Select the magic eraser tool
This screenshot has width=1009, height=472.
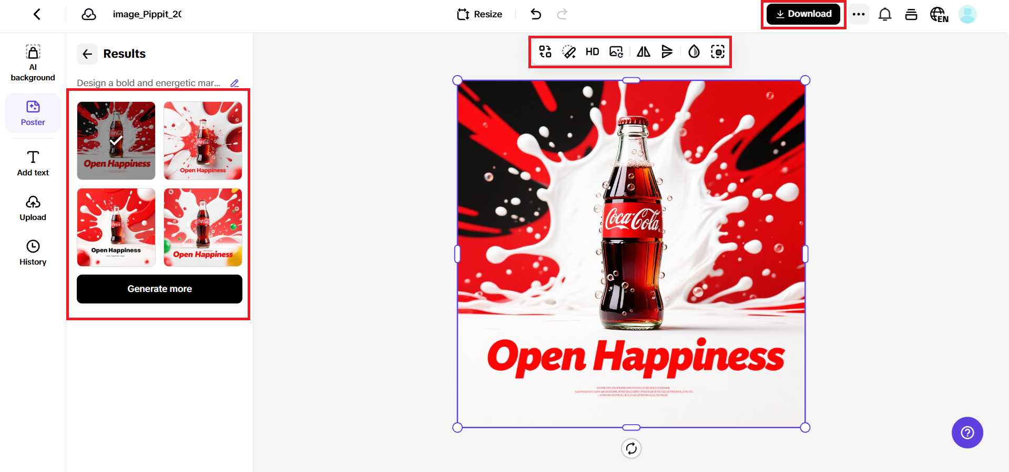569,51
